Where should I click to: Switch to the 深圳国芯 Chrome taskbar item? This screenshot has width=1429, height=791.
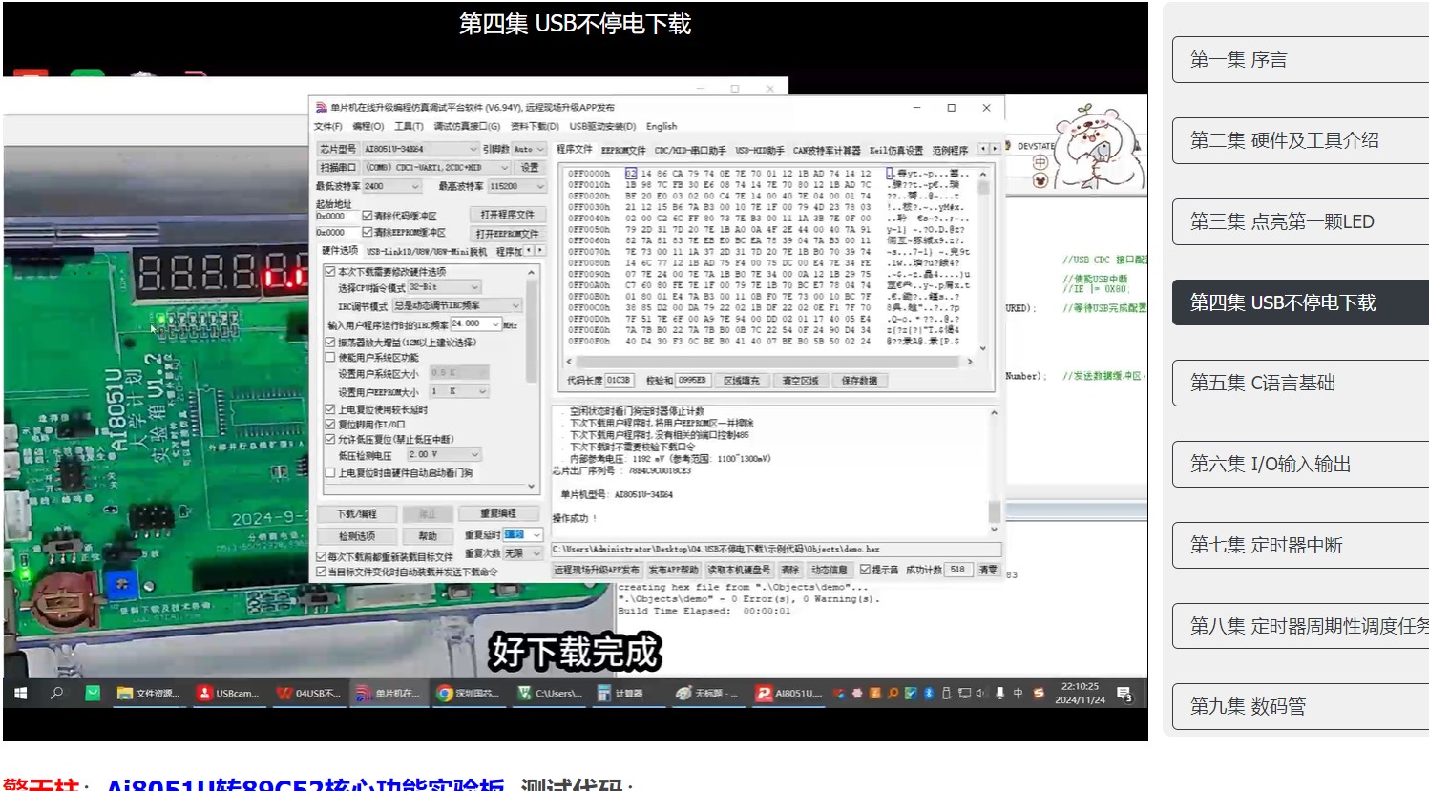[469, 694]
